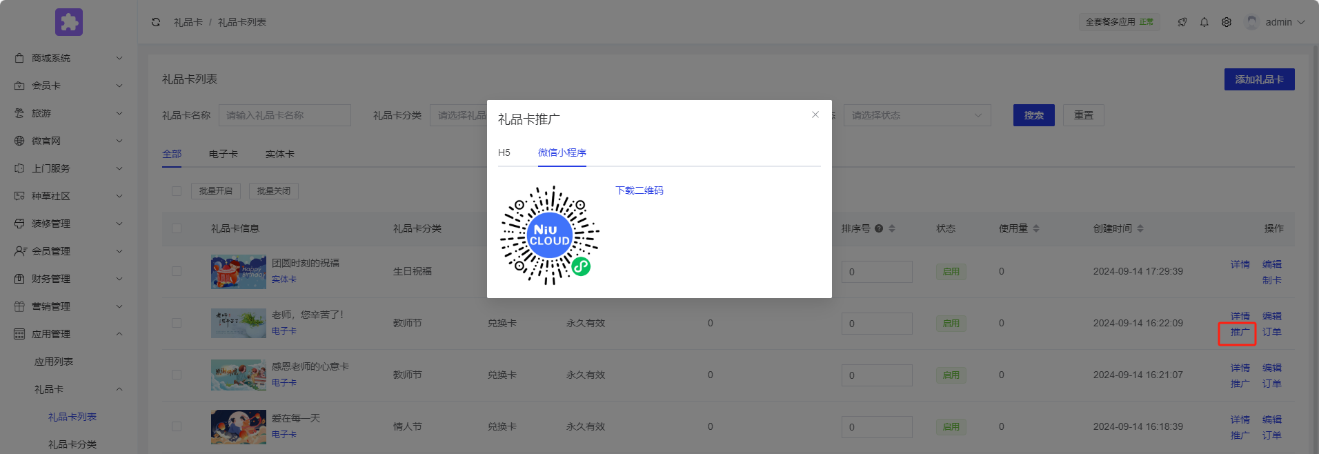Screen dimensions: 1319x454
Task: Select the 实体卡 tab
Action: (280, 154)
